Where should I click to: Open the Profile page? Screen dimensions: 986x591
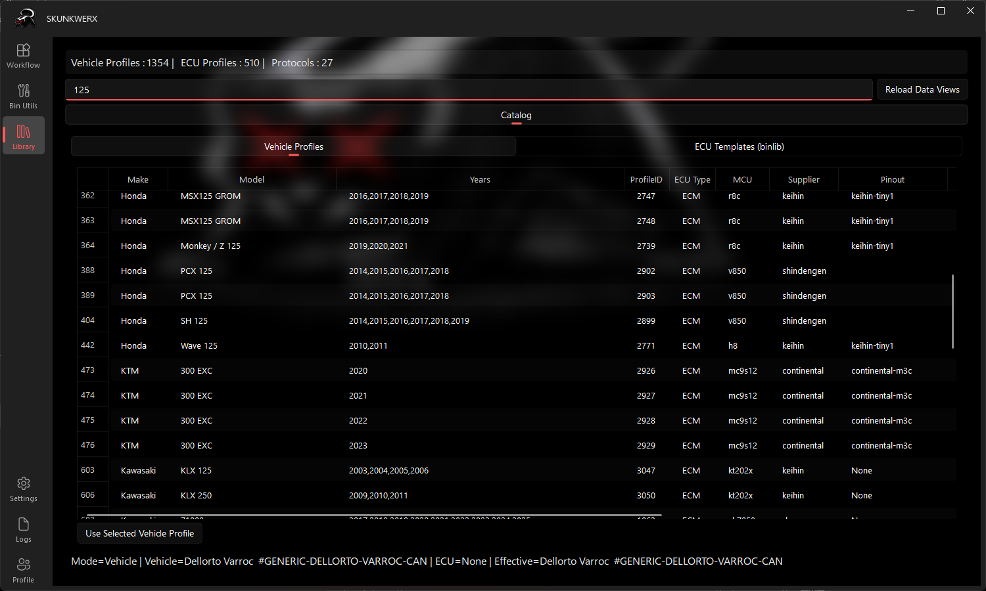24,571
